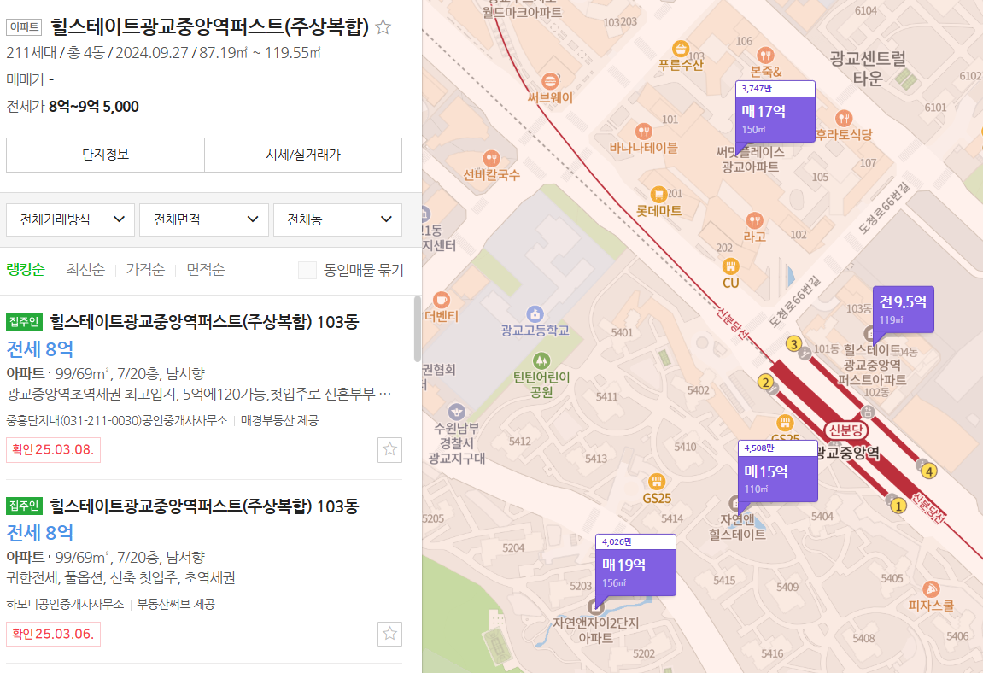The height and width of the screenshot is (673, 983).
Task: Open first 103동 listing title with 매경부동산
Action: pos(204,322)
